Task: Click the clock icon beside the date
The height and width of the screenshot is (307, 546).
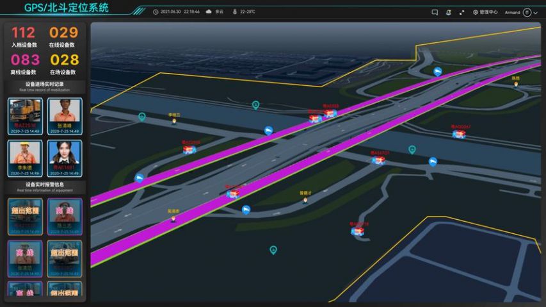Action: pos(156,12)
